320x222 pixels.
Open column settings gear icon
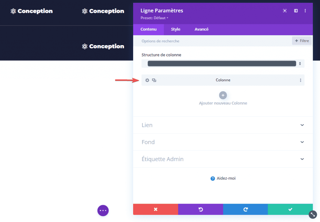click(147, 80)
